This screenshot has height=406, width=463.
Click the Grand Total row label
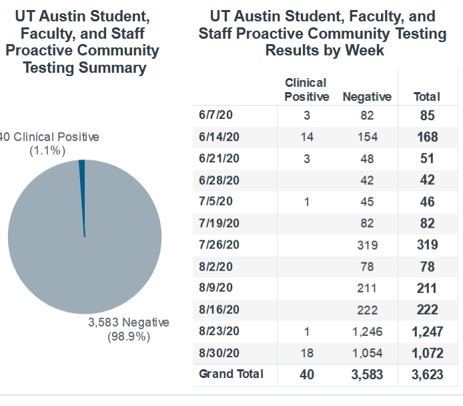tap(231, 374)
